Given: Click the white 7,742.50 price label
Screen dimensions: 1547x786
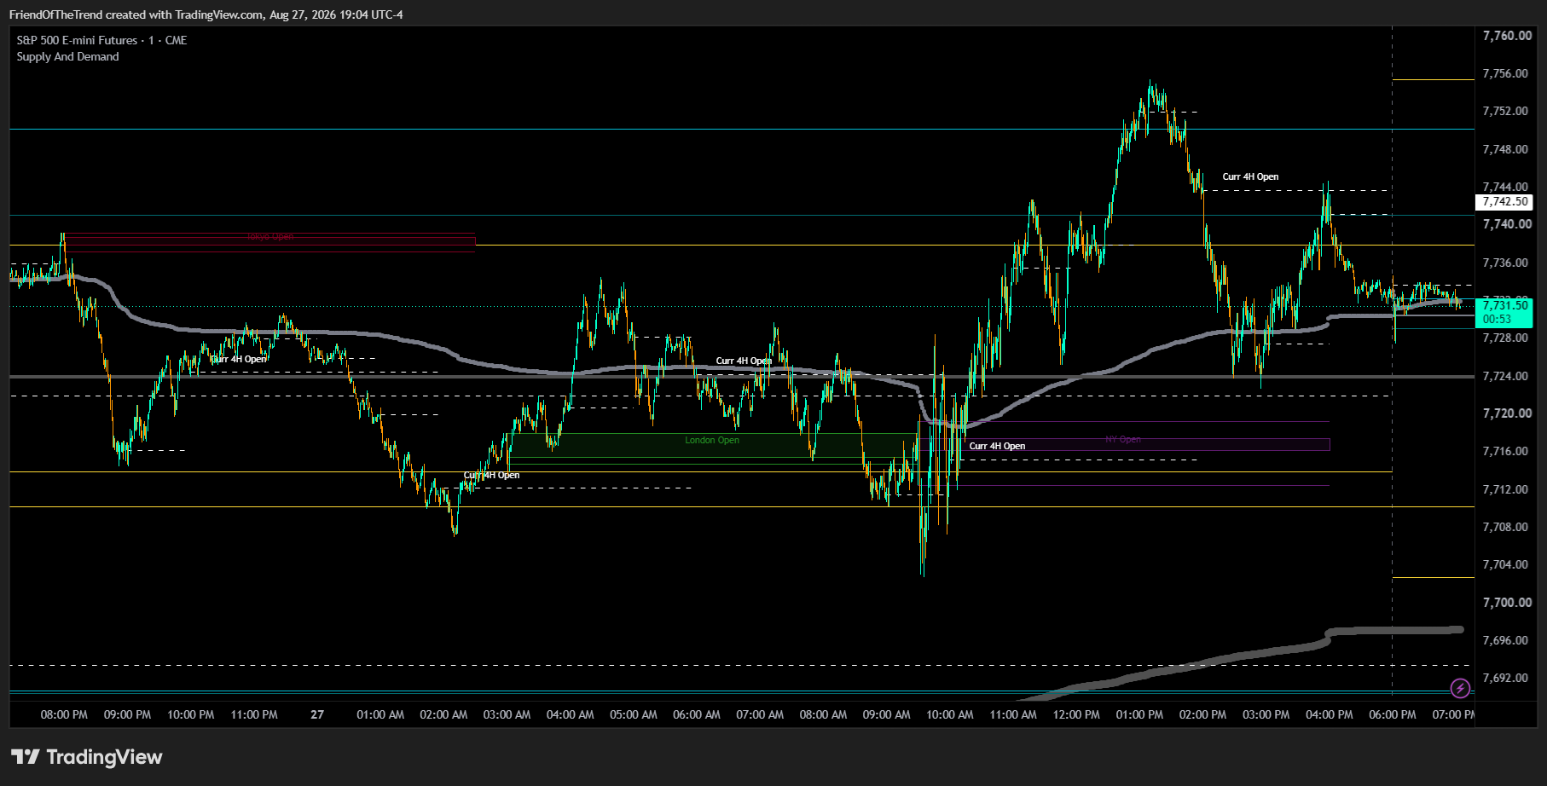Looking at the screenshot, I should pyautogui.click(x=1504, y=202).
